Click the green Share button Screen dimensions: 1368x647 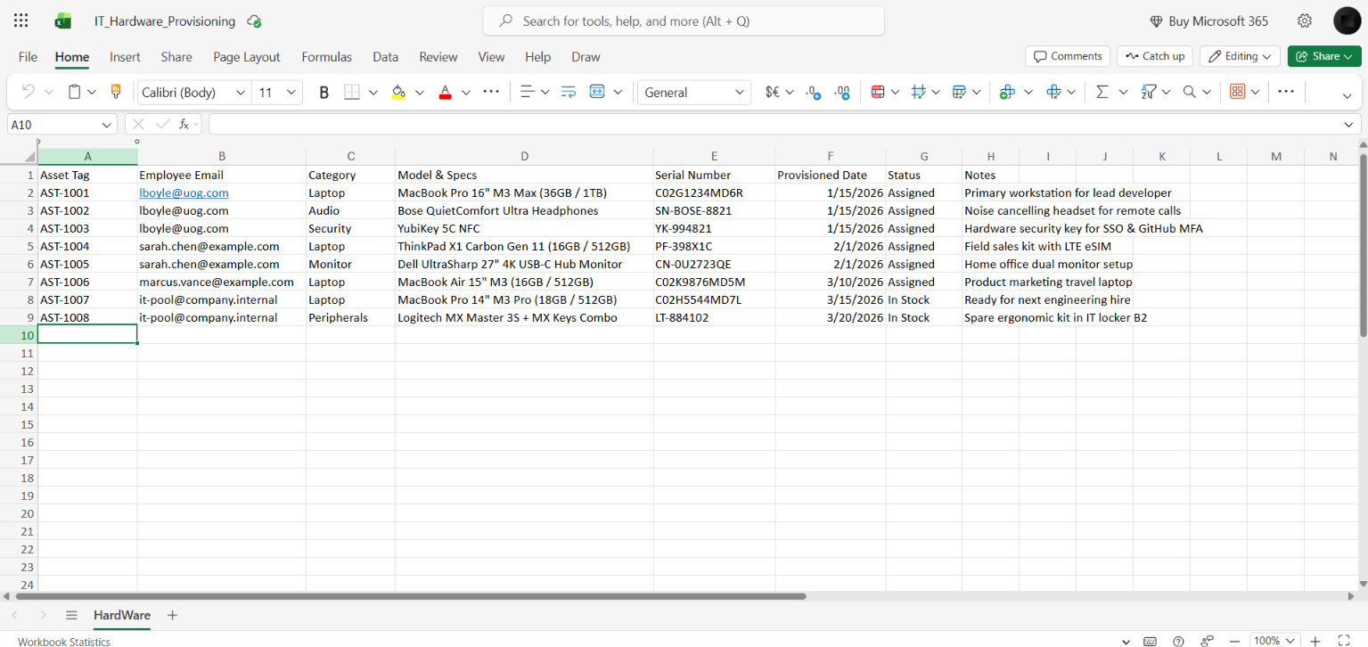click(x=1324, y=56)
